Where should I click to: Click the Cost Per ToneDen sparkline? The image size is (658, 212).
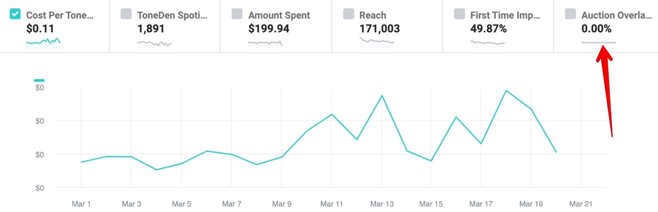coord(43,42)
